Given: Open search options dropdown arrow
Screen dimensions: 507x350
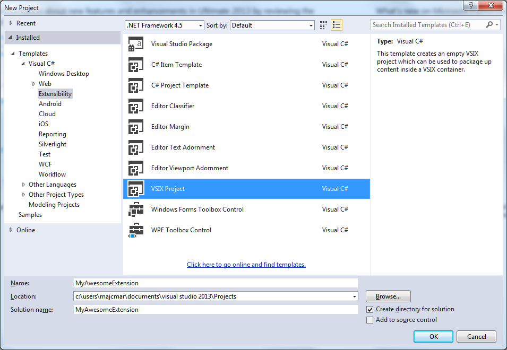Looking at the screenshot, I should pos(497,24).
